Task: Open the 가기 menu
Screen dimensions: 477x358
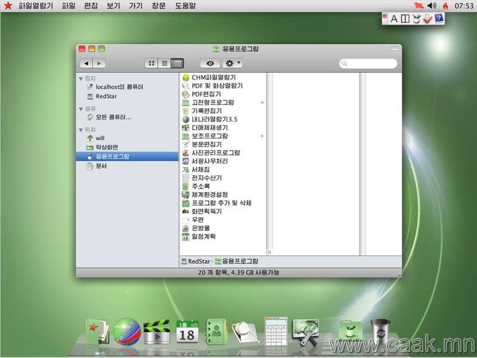Action: pyautogui.click(x=136, y=6)
